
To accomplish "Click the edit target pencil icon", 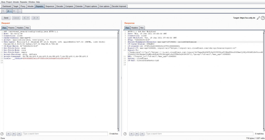I will tap(258, 18).
